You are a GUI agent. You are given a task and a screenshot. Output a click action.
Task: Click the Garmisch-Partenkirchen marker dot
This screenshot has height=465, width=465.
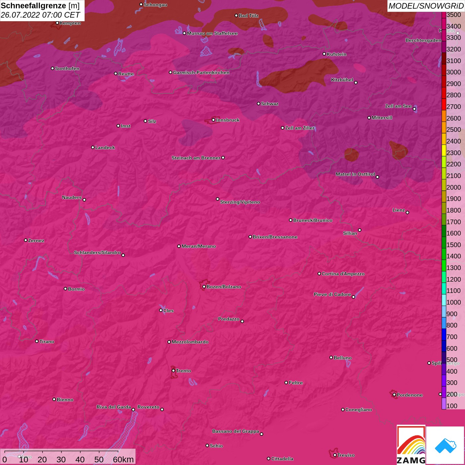[170, 72]
